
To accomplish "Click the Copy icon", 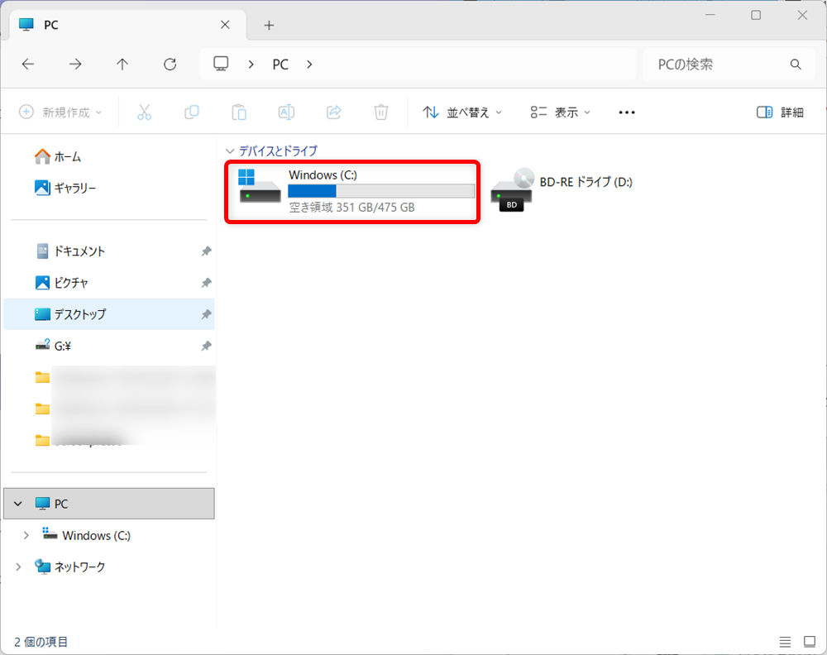I will tap(191, 112).
